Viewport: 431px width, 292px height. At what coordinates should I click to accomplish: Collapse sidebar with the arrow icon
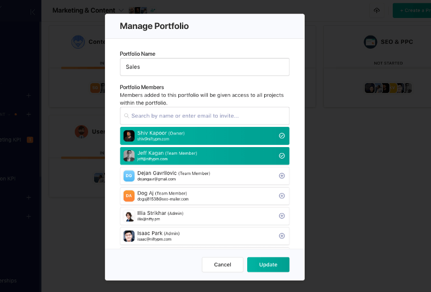coord(32,12)
